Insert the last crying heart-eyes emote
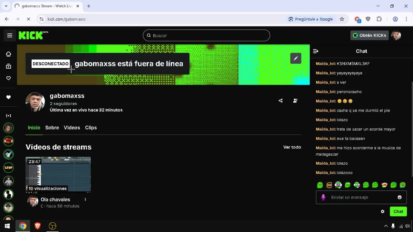Viewport: 413px width, 232px height. [403, 185]
